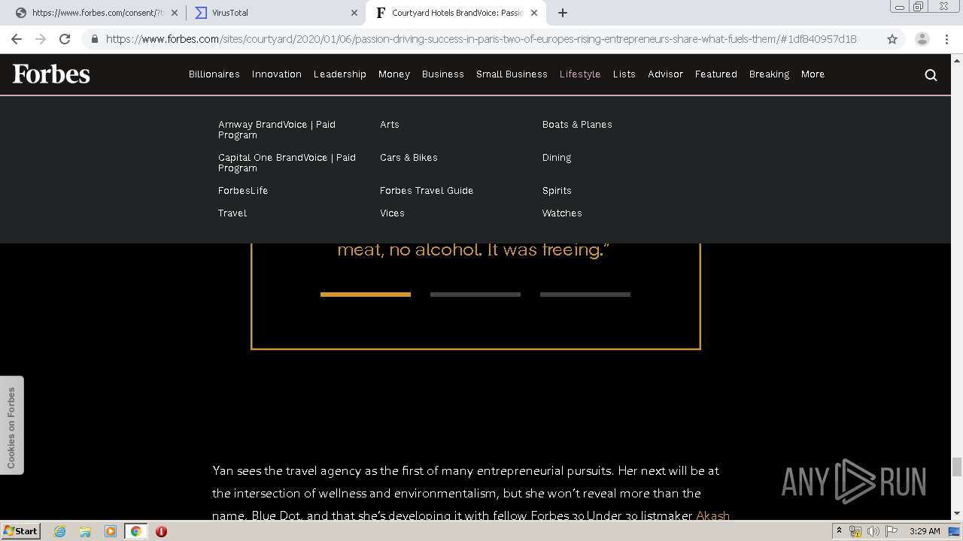Open the Money menu
963x541 pixels.
pos(394,74)
